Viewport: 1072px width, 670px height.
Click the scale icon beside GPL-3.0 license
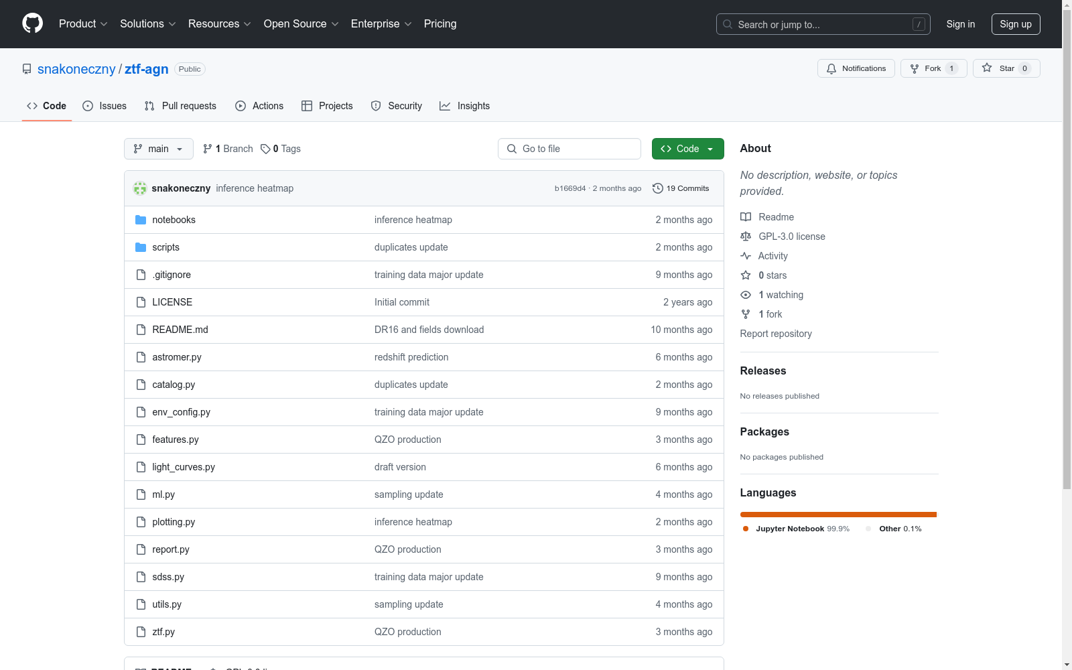point(746,237)
